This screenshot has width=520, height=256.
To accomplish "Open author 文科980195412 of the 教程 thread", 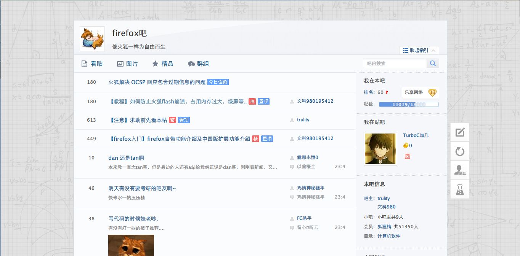I will (x=315, y=101).
